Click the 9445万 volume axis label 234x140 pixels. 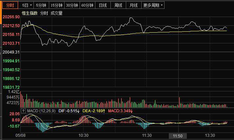point(13,97)
